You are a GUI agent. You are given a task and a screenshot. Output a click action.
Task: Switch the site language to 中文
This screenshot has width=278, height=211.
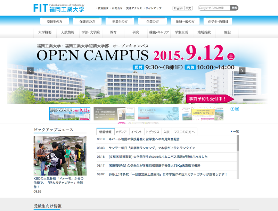click(188, 8)
